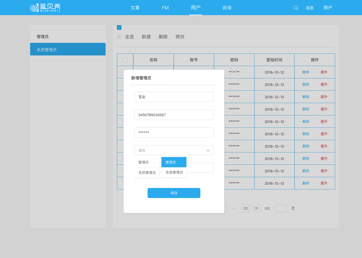
Task: Click the 名称 column header
Action: [153, 60]
